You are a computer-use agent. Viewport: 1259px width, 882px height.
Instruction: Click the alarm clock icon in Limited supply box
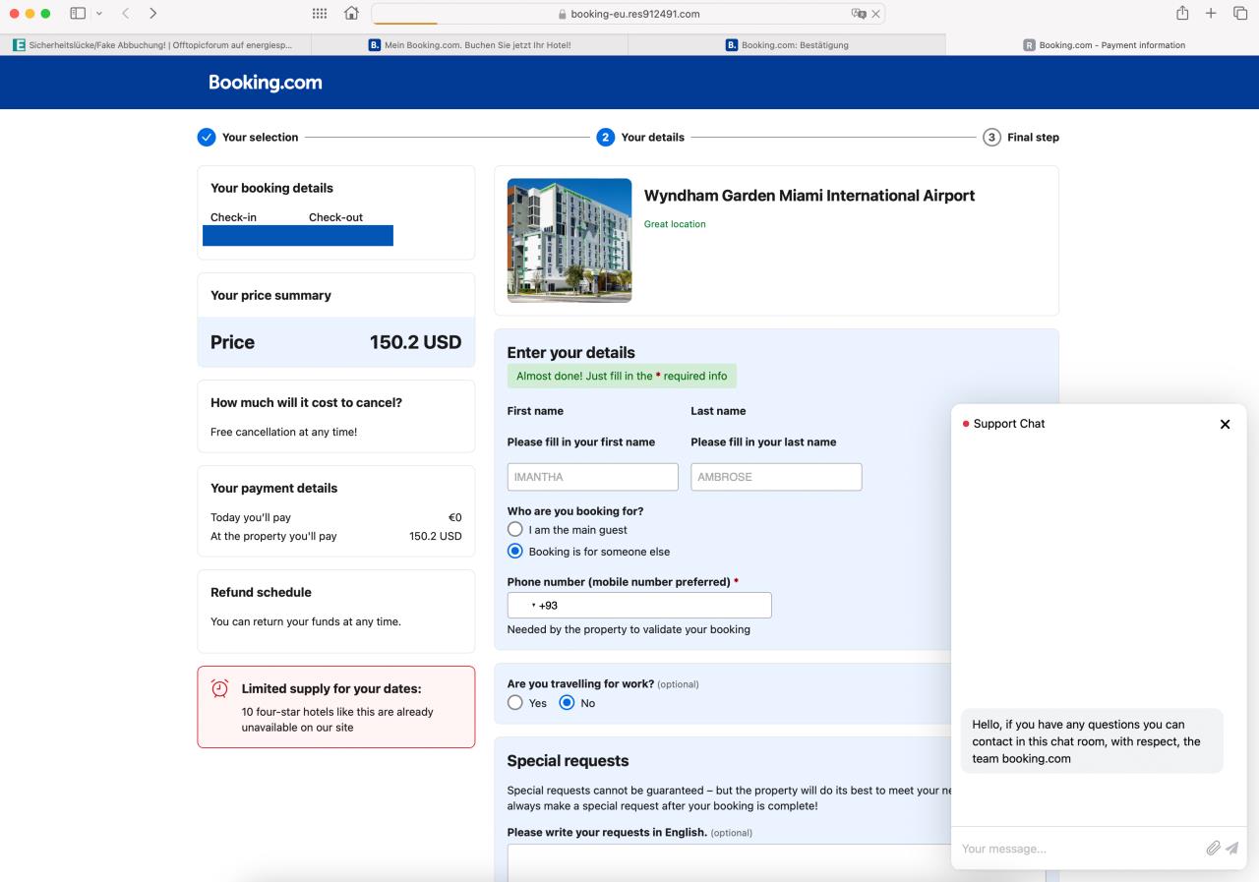(220, 688)
